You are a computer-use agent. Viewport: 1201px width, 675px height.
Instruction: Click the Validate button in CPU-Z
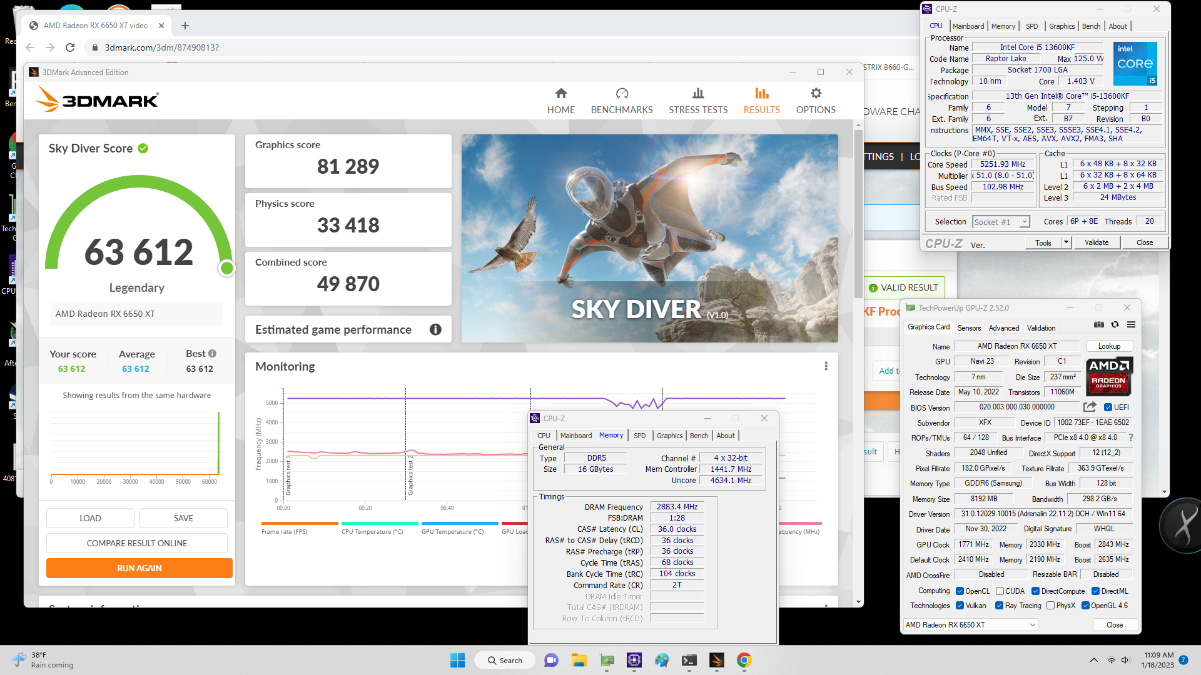pos(1097,242)
